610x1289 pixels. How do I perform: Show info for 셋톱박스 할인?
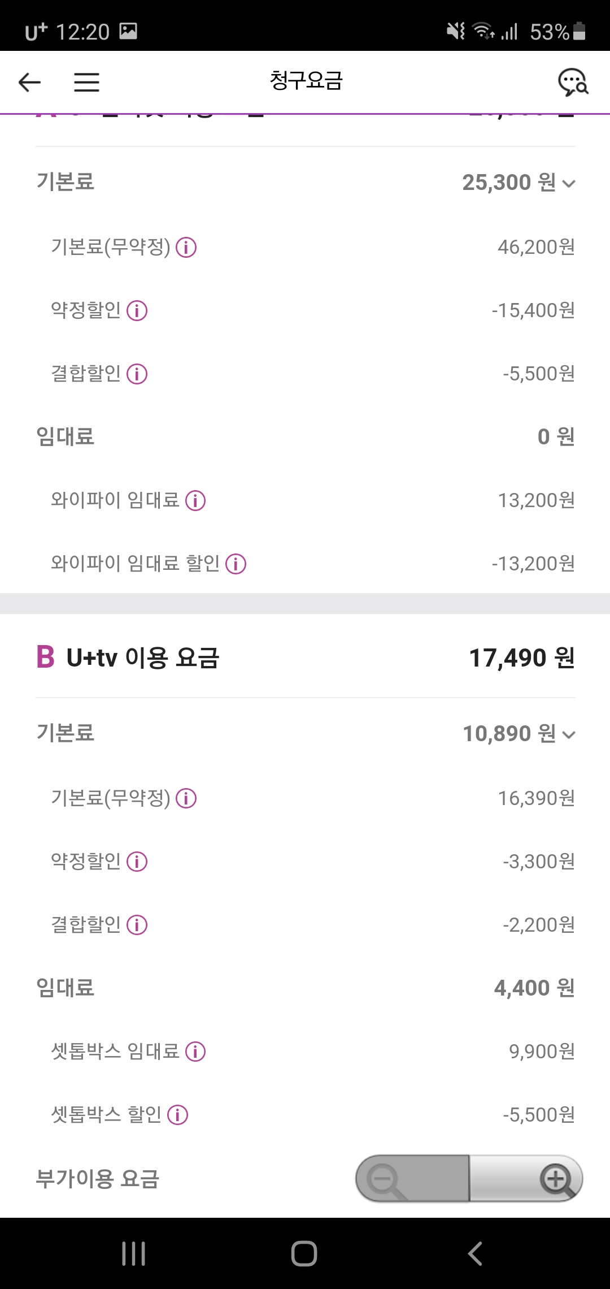click(x=177, y=1115)
